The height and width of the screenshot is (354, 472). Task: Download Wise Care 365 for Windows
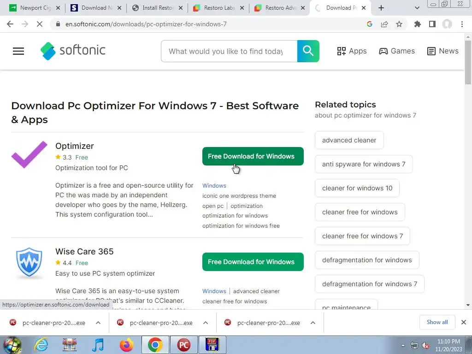[253, 262]
